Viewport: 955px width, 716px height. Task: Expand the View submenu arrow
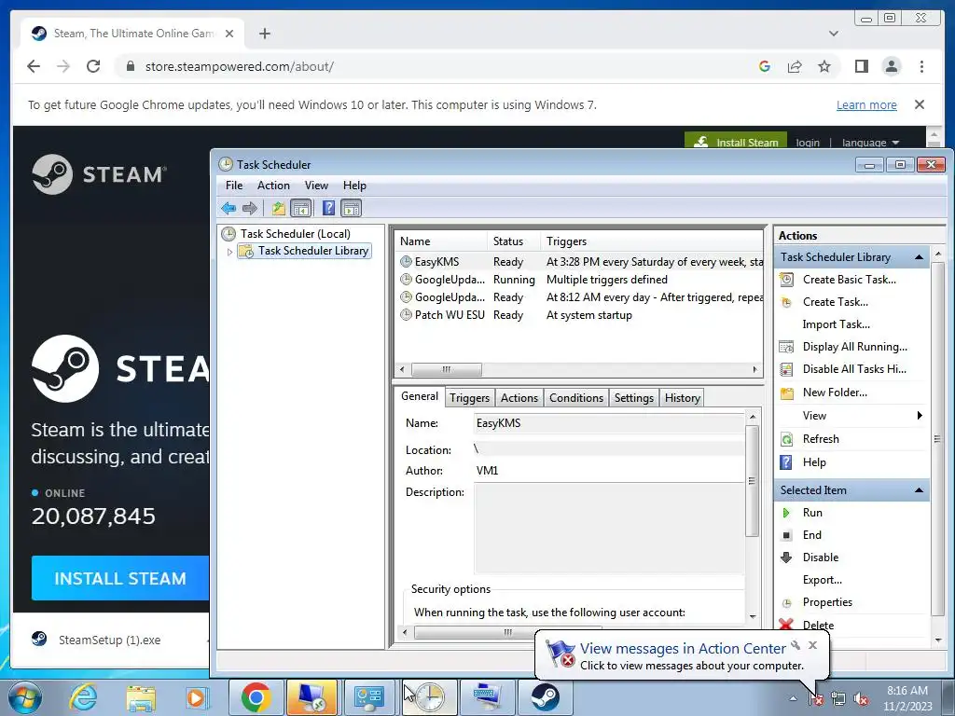[x=919, y=415]
